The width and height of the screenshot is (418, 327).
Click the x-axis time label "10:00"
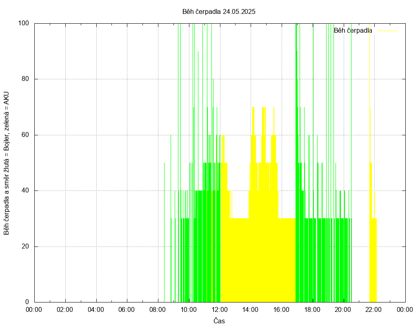point(189,310)
